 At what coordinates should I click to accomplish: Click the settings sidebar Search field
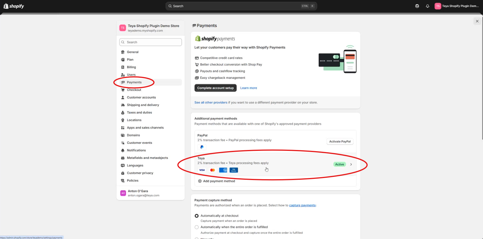click(x=151, y=42)
